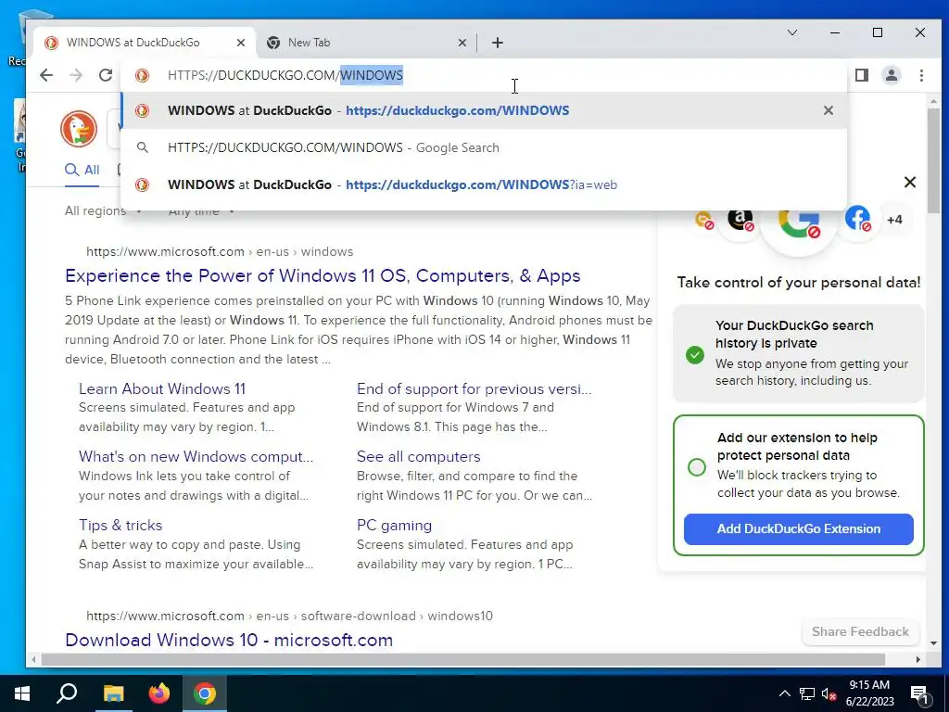
Task: Open the See all computers link
Action: pos(419,456)
